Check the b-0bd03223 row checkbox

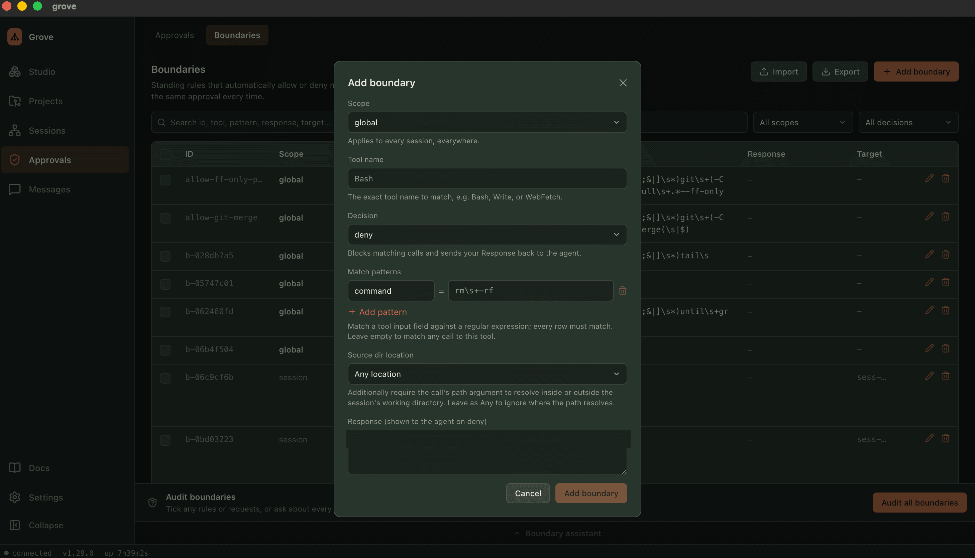[x=165, y=440]
